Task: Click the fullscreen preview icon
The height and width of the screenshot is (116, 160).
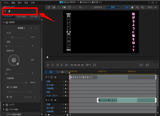Action: point(95,65)
